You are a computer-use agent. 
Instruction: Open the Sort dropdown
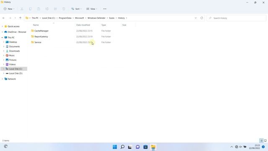click(x=76, y=9)
